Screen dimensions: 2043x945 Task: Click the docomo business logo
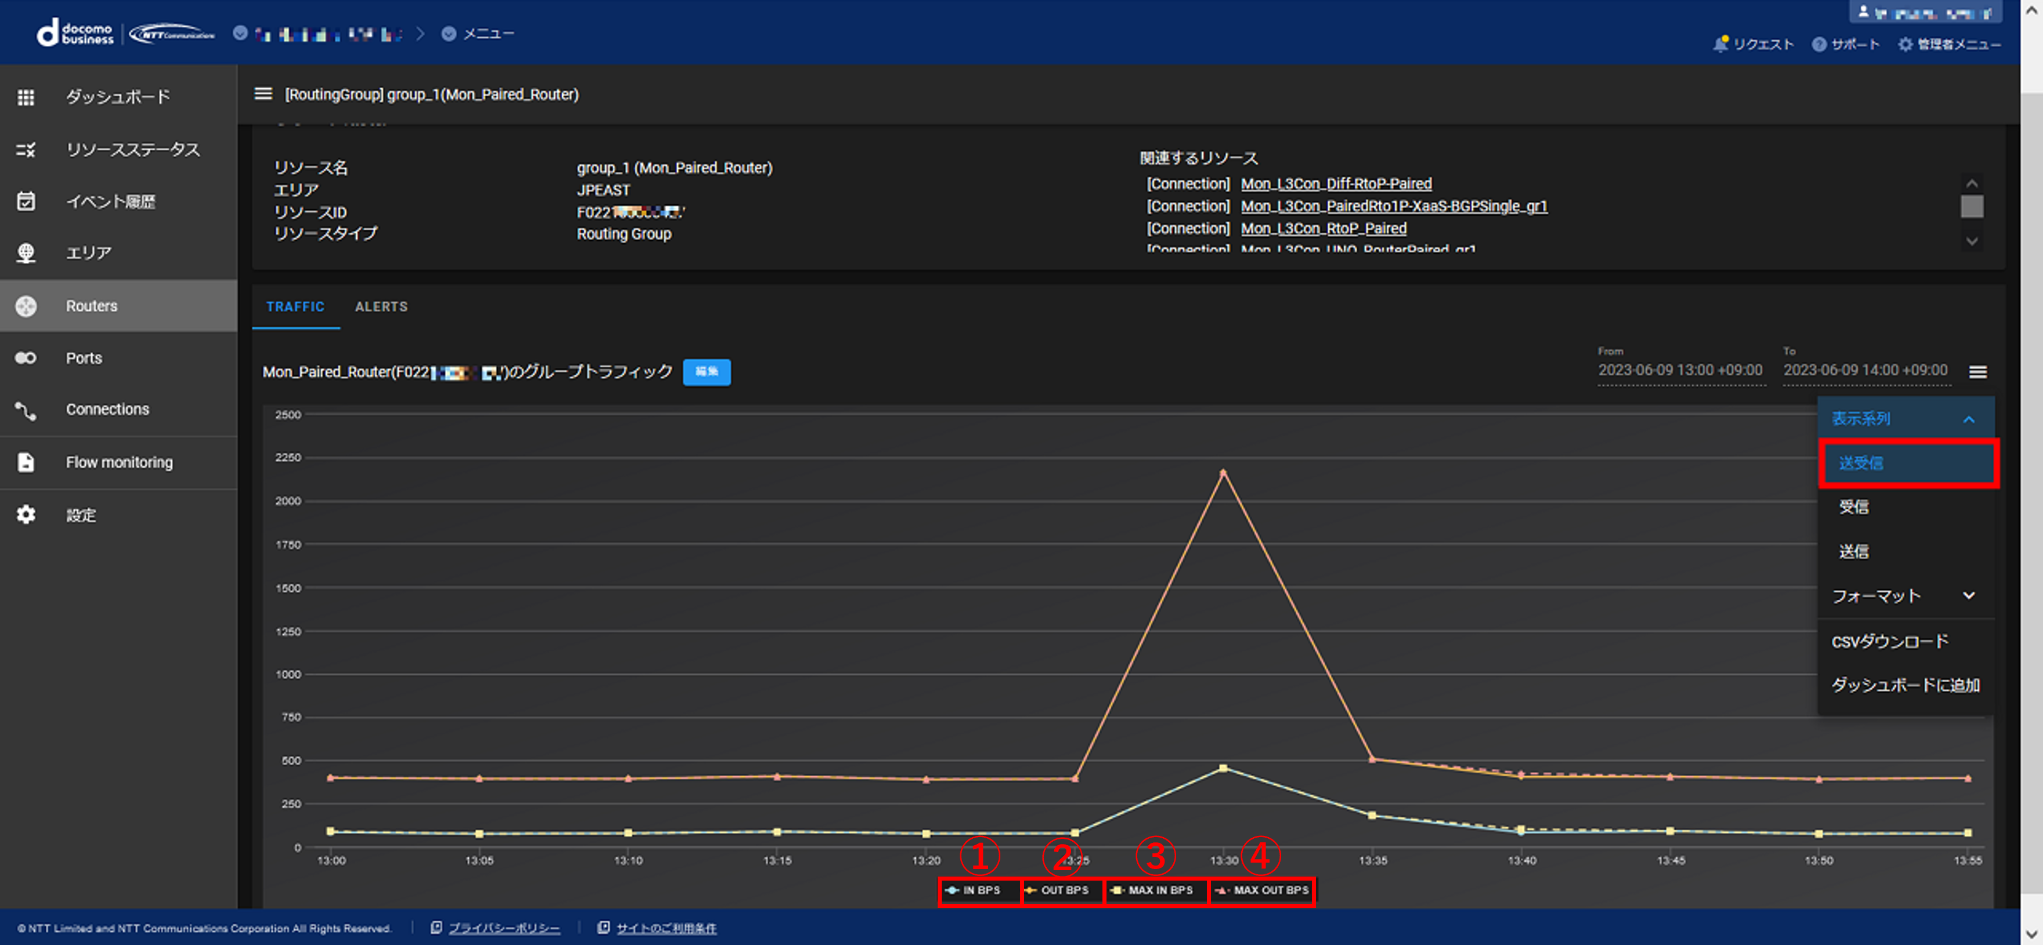tap(75, 33)
